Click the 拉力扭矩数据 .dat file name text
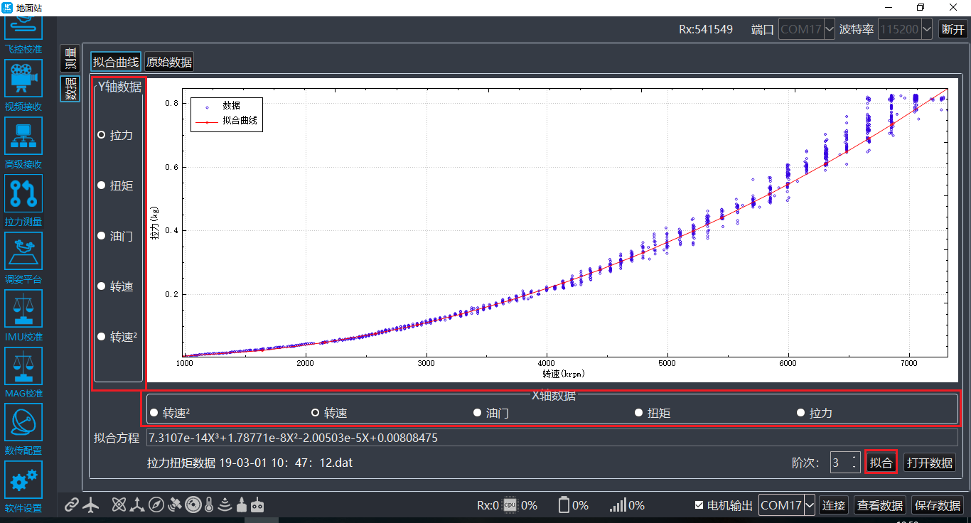The width and height of the screenshot is (971, 523). click(x=250, y=463)
